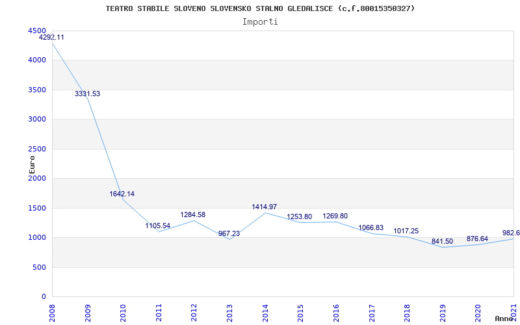This screenshot has height=325, width=520.
Task: Click the 0 y-axis tick value
Action: 44,297
